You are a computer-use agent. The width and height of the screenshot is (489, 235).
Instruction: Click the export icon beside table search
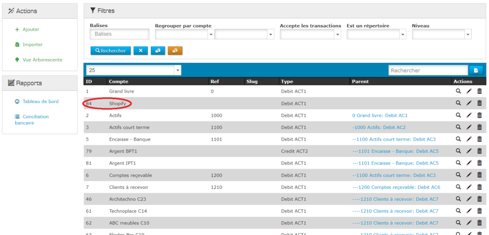click(476, 71)
